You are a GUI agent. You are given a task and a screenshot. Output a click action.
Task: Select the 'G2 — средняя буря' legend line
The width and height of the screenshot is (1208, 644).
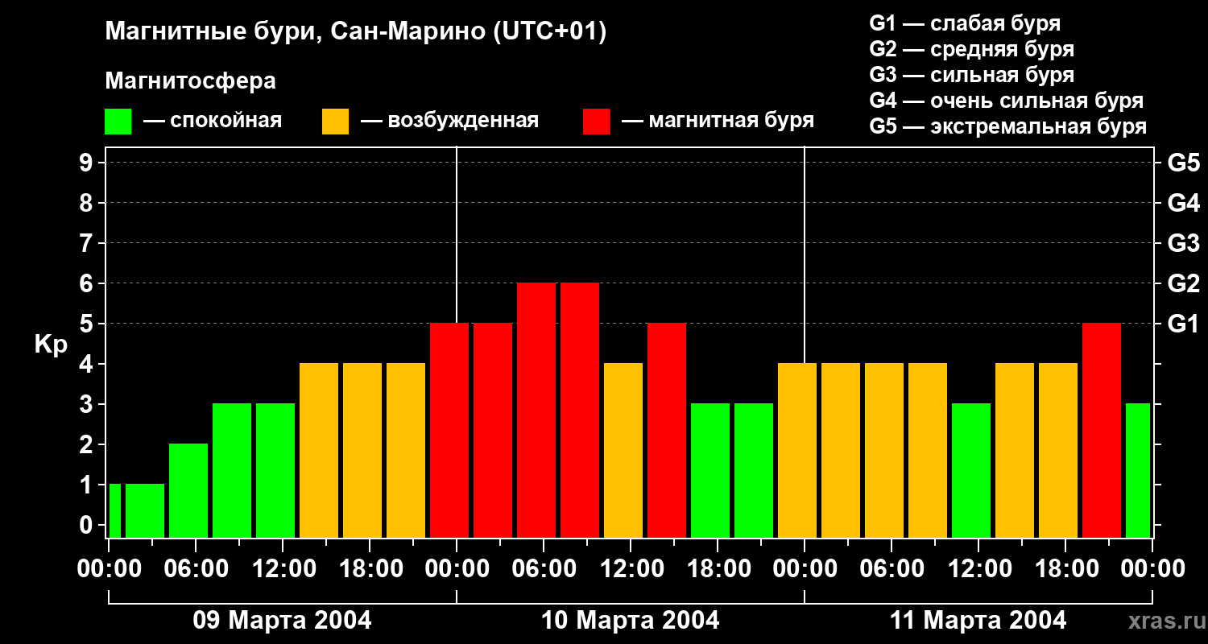point(971,49)
